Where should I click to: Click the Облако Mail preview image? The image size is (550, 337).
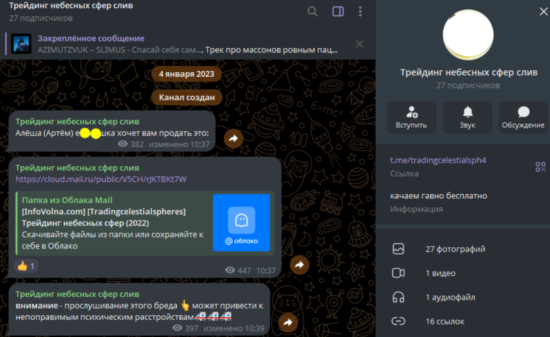(x=241, y=223)
